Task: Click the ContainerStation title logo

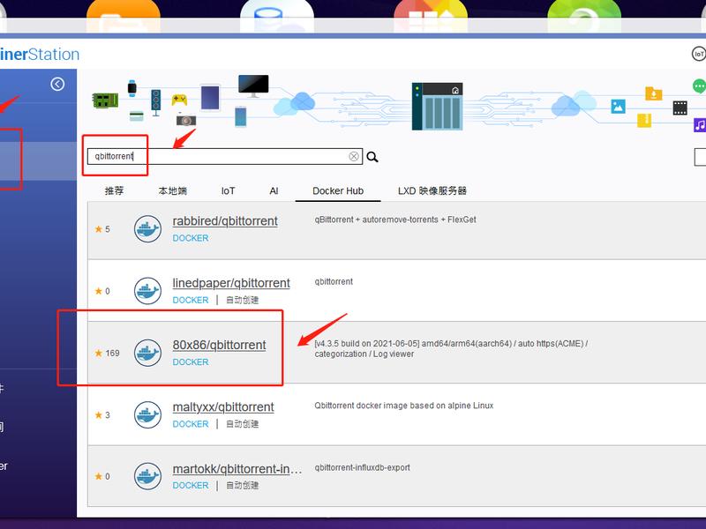Action: click(40, 55)
